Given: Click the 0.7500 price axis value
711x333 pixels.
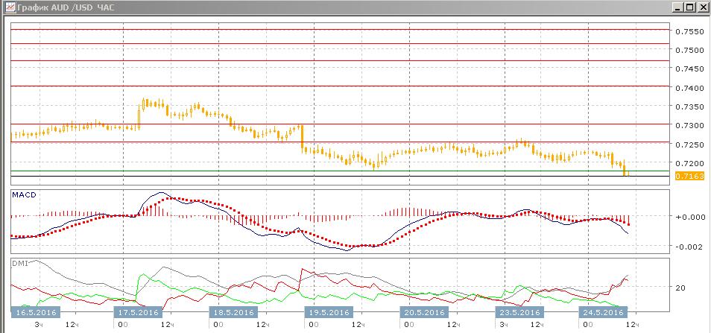Looking at the screenshot, I should click(x=689, y=51).
